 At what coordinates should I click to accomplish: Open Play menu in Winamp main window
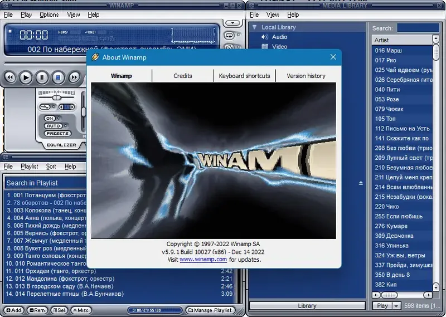[26, 14]
